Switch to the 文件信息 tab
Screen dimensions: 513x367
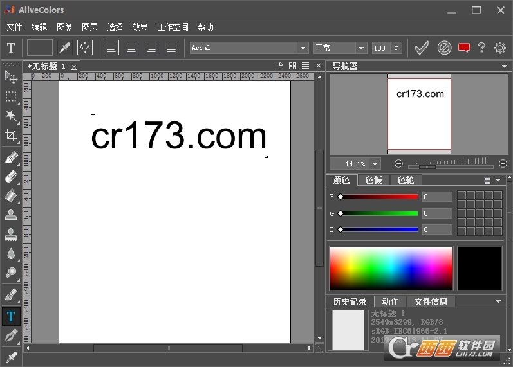(x=431, y=301)
